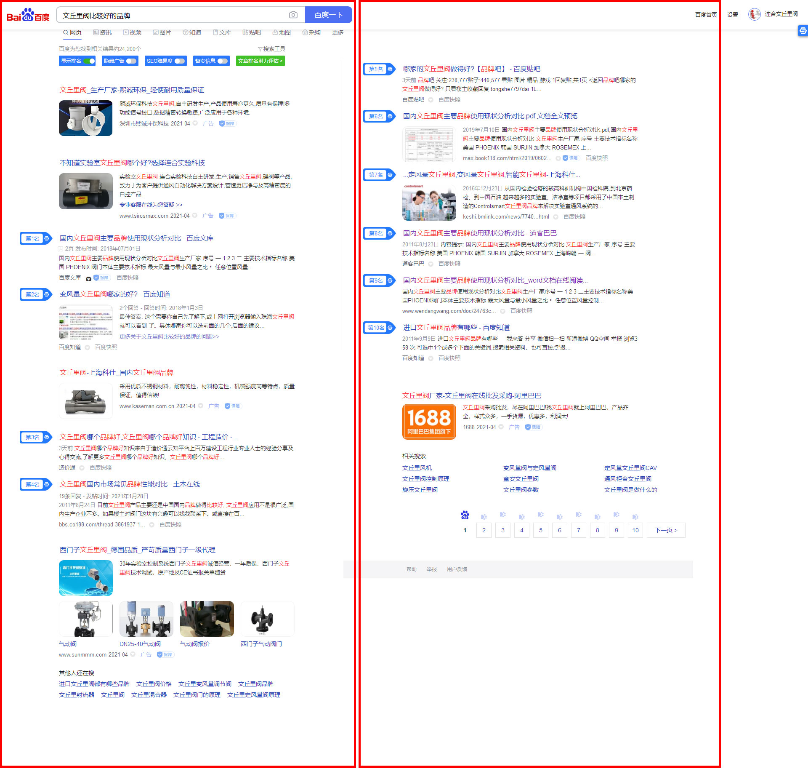
Task: Switch to the 采购 tab
Action: pyautogui.click(x=311, y=32)
